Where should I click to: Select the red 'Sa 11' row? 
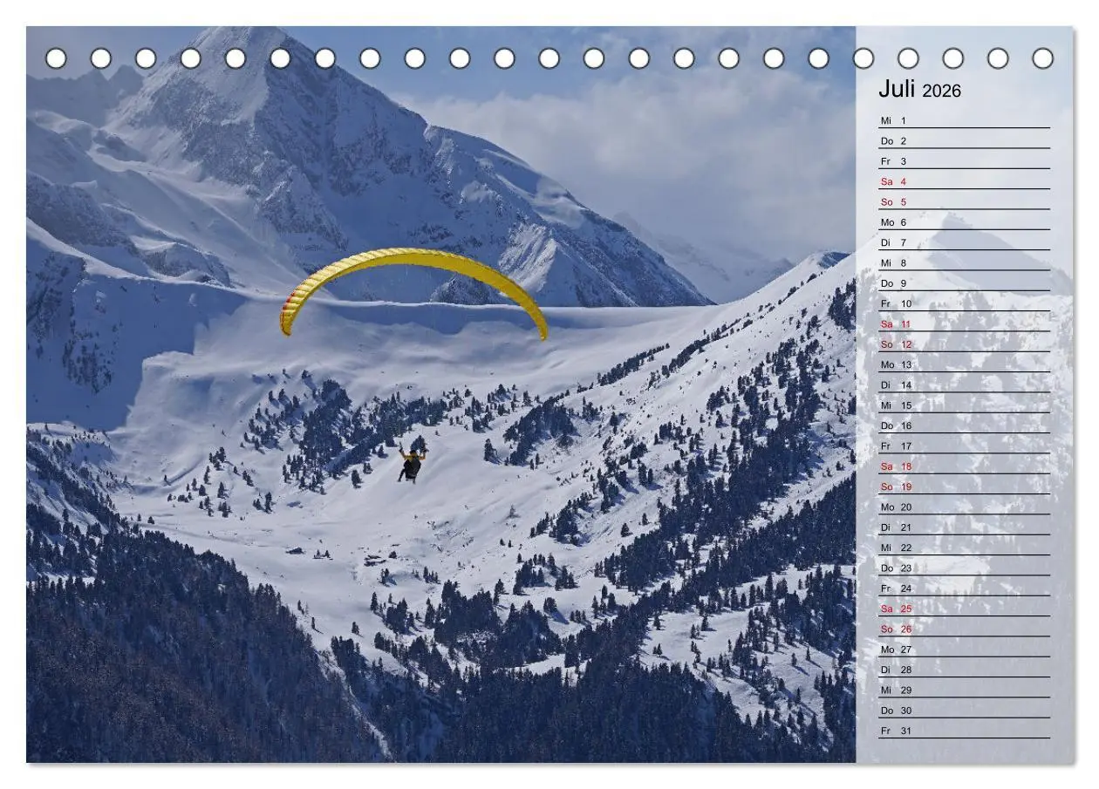click(x=964, y=323)
